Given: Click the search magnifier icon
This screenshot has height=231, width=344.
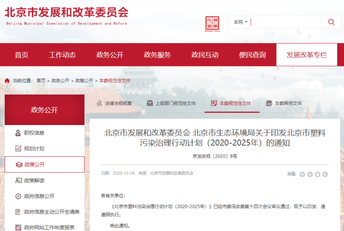Looking at the screenshot, I should pos(331,22).
